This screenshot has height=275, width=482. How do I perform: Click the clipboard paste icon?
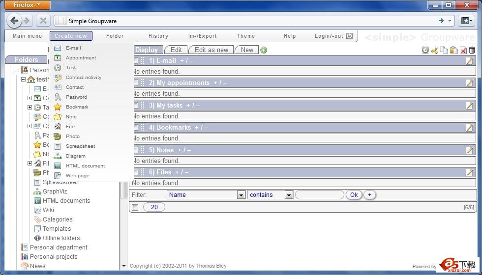453,50
